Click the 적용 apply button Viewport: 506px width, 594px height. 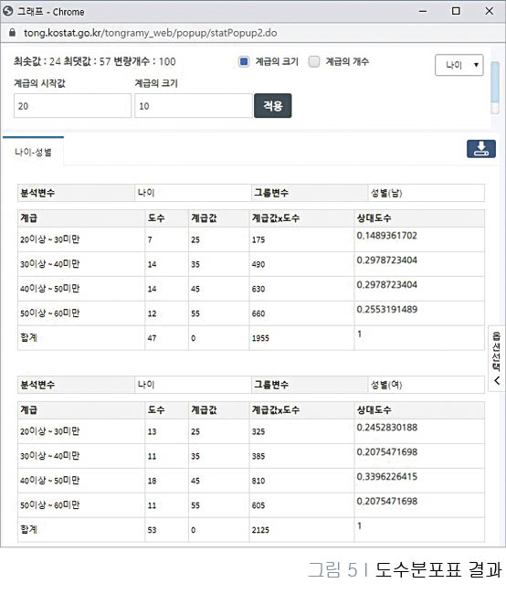pos(273,106)
